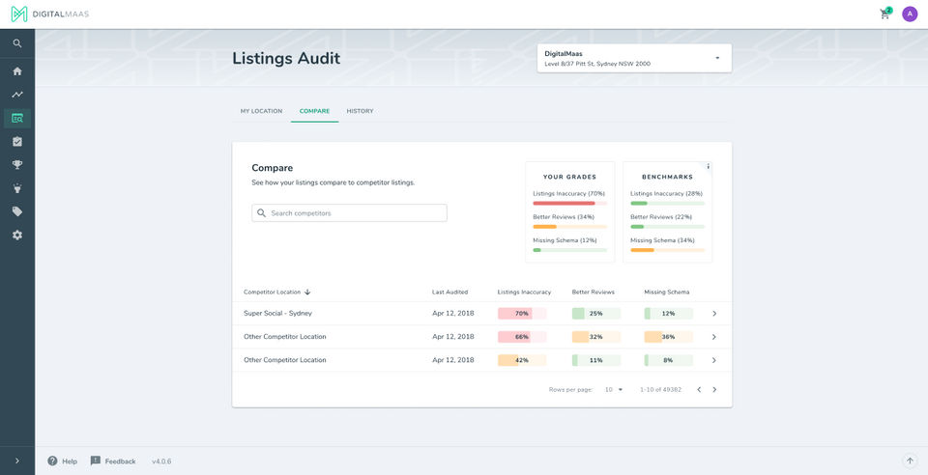Select the Super Social - Sydney row name
The width and height of the screenshot is (928, 475).
pos(277,313)
